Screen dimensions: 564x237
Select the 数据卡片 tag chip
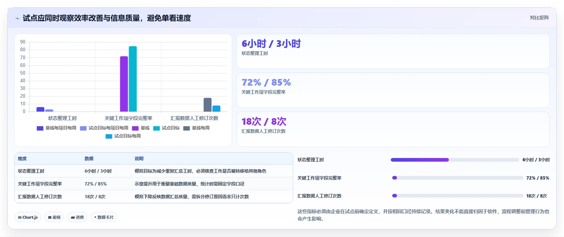pos(104,217)
